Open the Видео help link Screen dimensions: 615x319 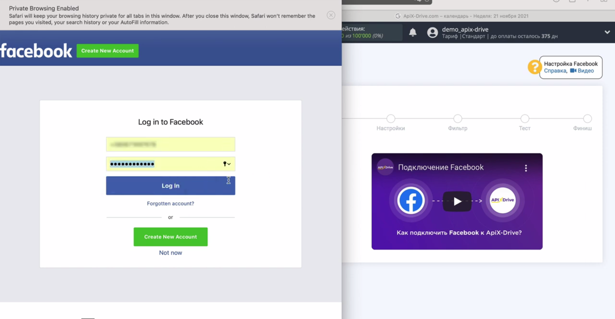point(582,71)
